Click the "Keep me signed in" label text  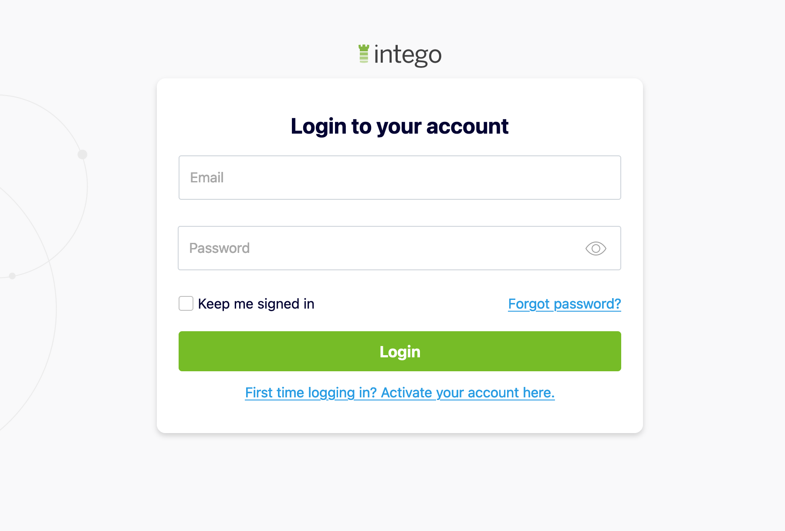(256, 304)
